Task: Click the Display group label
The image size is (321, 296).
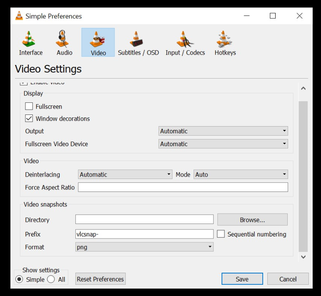Action: tap(33, 93)
